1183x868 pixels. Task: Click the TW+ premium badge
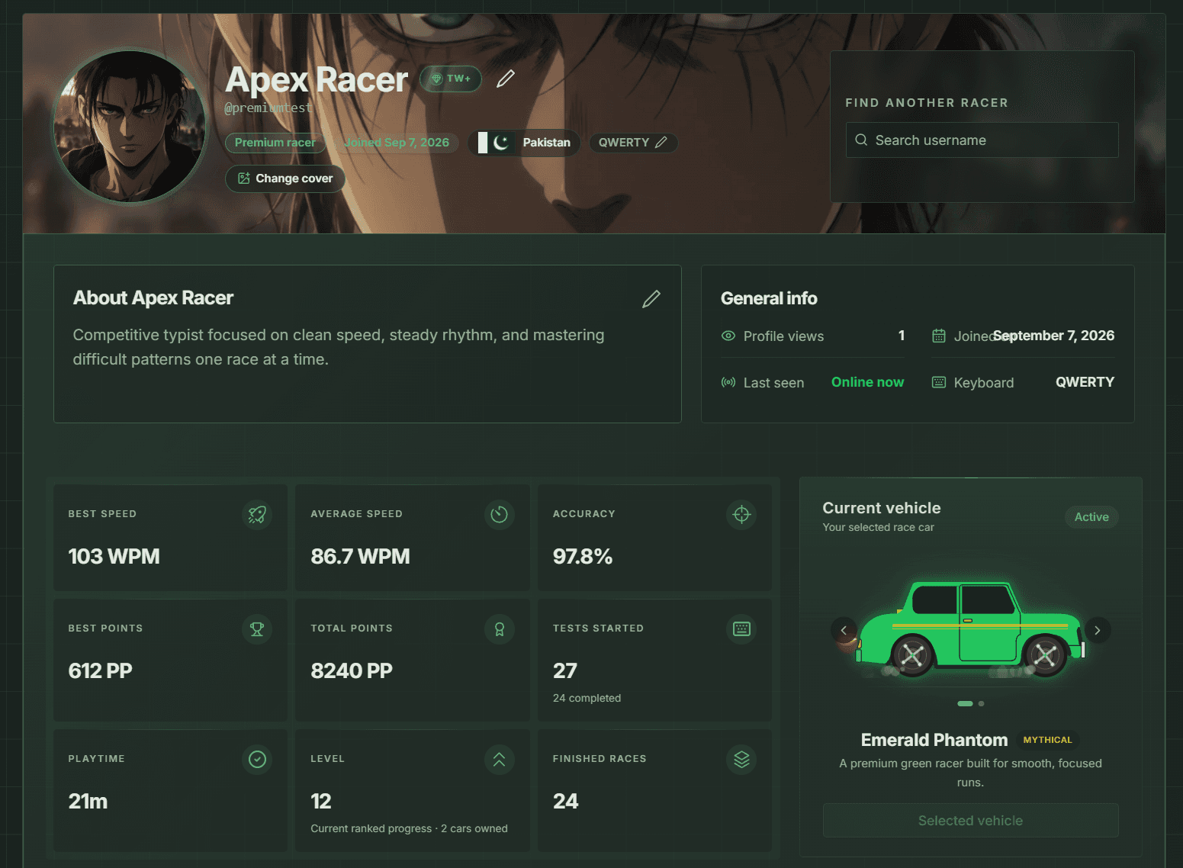tap(451, 79)
